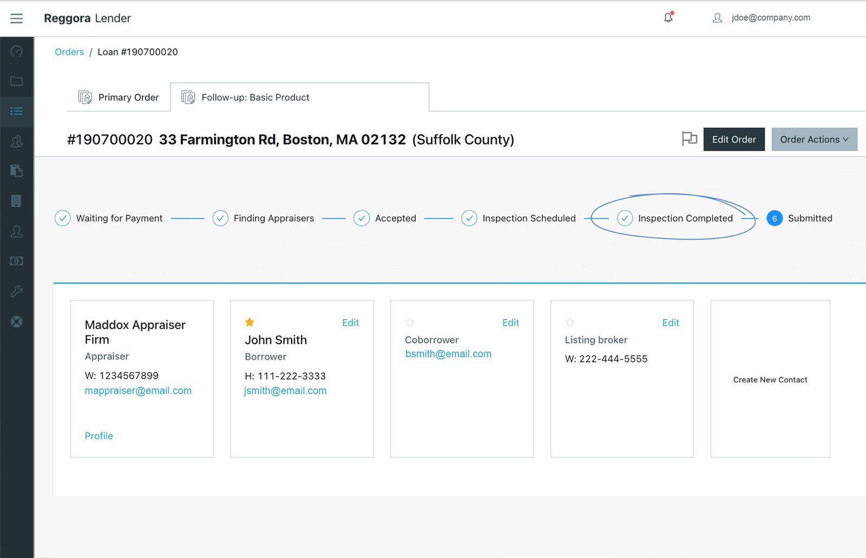Star the Listing broker contact
The width and height of the screenshot is (866, 558).
(x=570, y=322)
